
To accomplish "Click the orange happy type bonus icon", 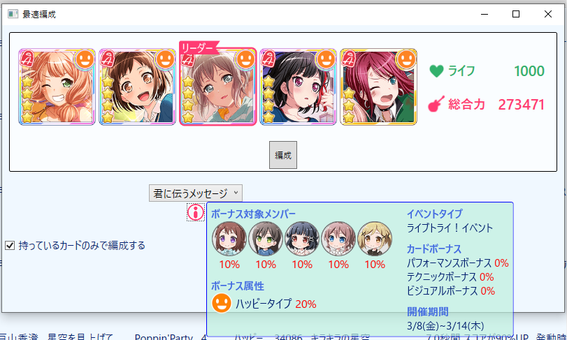I will click(222, 303).
